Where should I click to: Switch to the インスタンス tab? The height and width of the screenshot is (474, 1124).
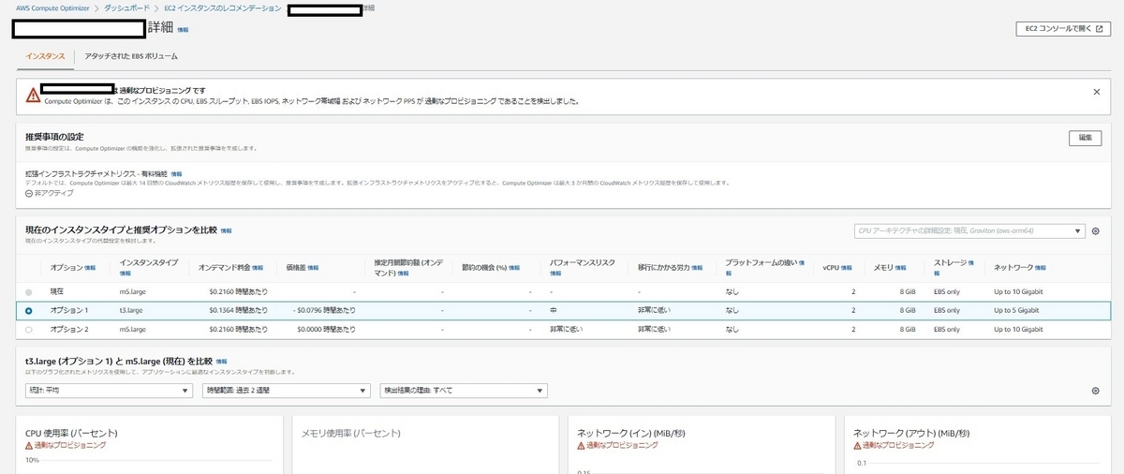(x=45, y=57)
